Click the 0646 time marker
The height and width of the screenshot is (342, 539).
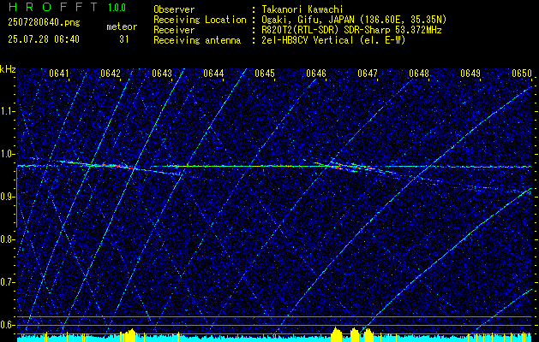pos(316,74)
